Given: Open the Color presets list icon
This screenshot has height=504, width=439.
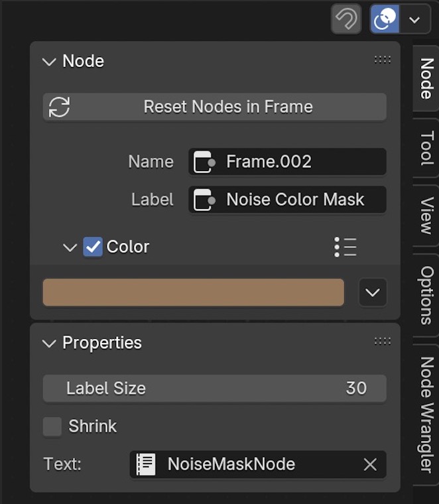Looking at the screenshot, I should [345, 247].
